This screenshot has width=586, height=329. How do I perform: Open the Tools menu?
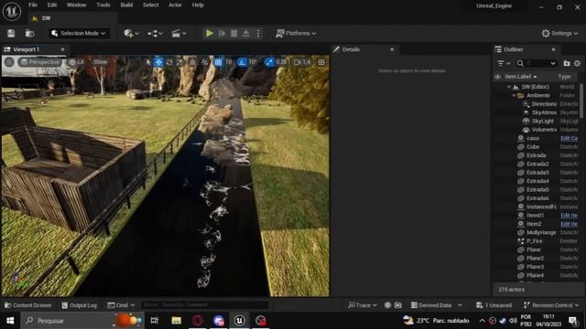[x=103, y=5]
